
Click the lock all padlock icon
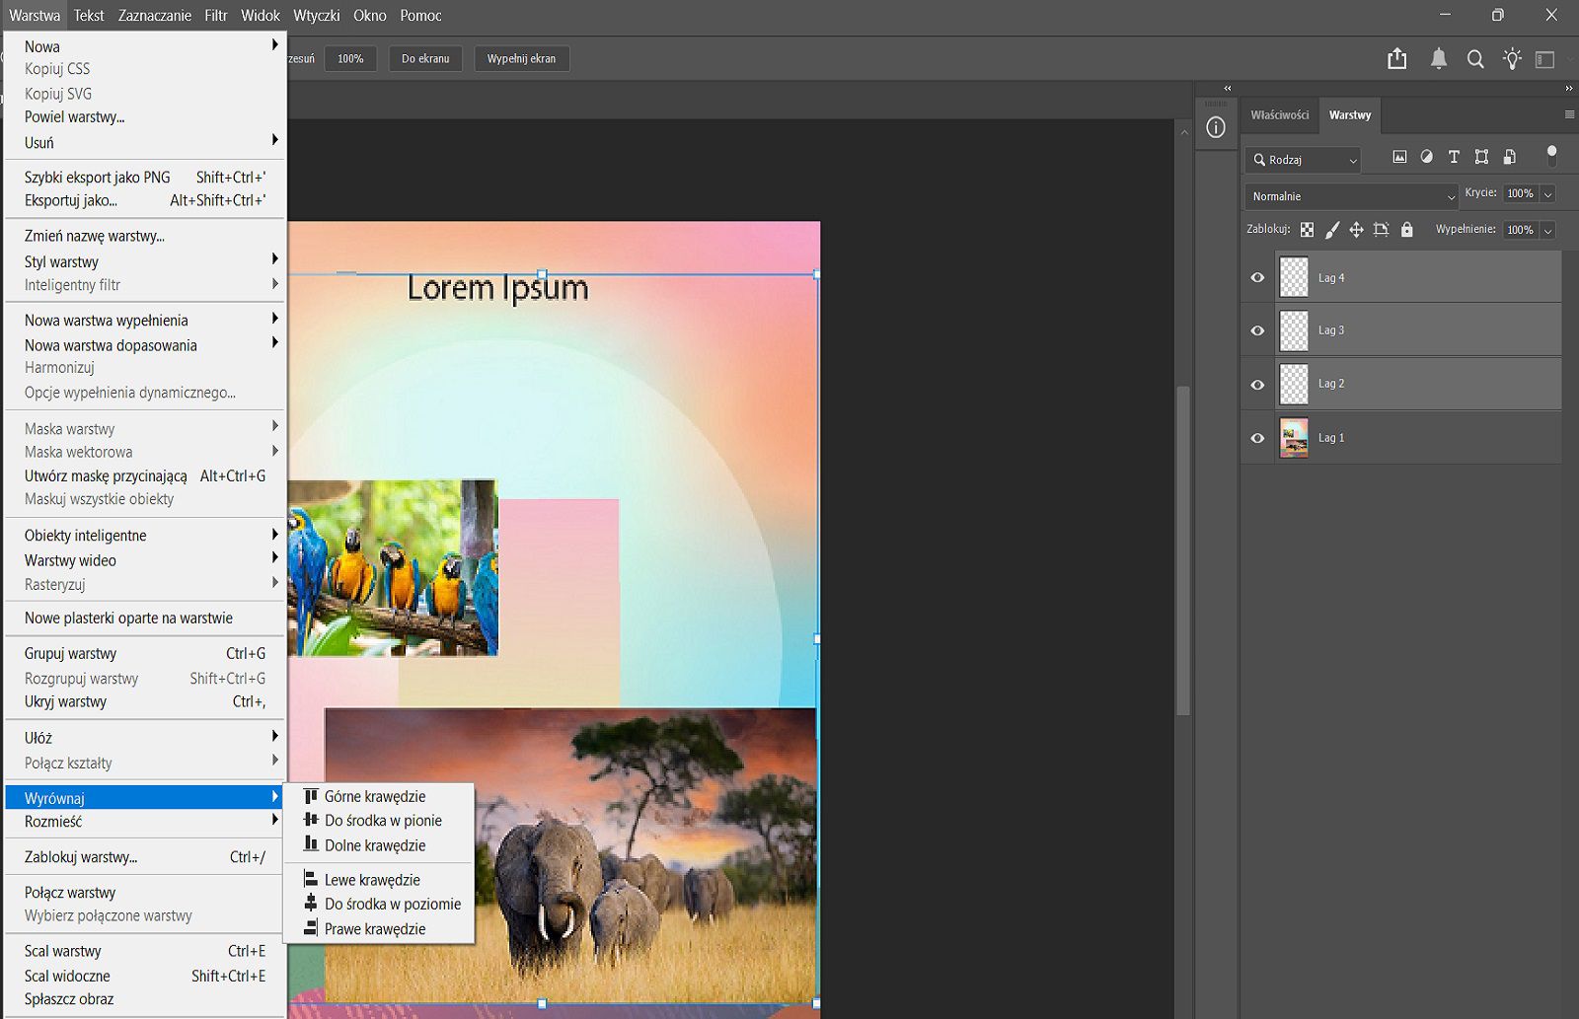(1407, 230)
